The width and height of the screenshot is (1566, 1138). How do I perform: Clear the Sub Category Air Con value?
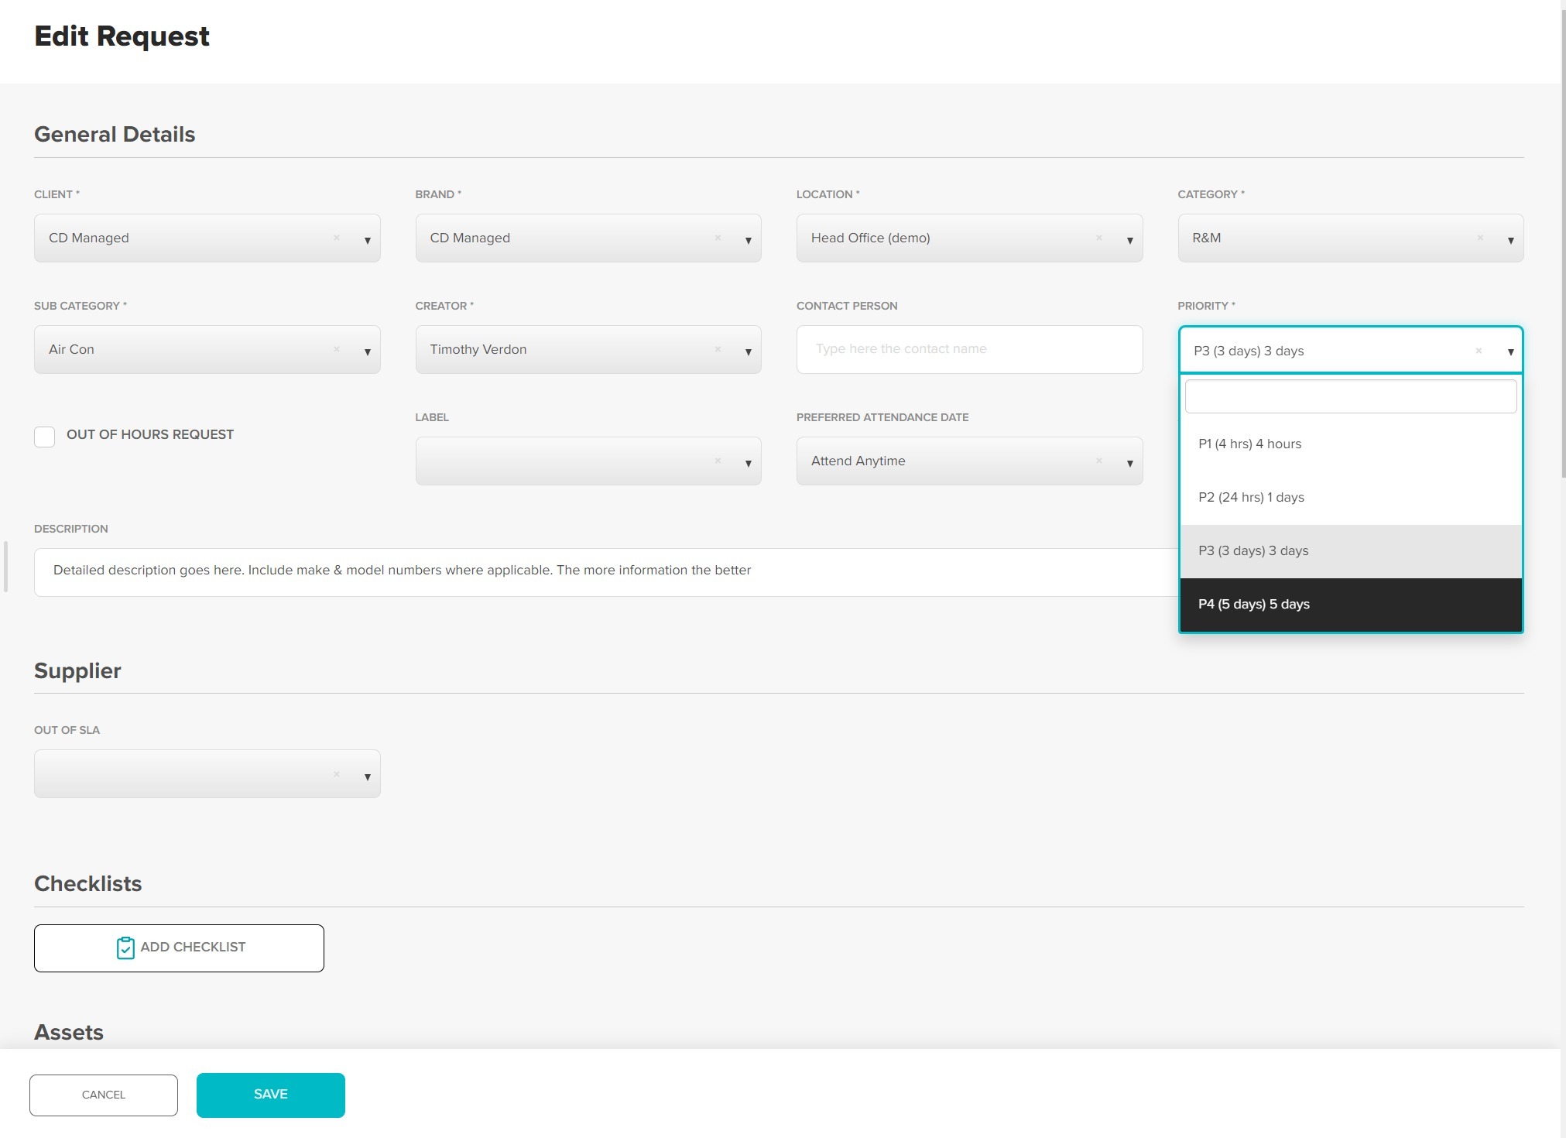click(337, 349)
